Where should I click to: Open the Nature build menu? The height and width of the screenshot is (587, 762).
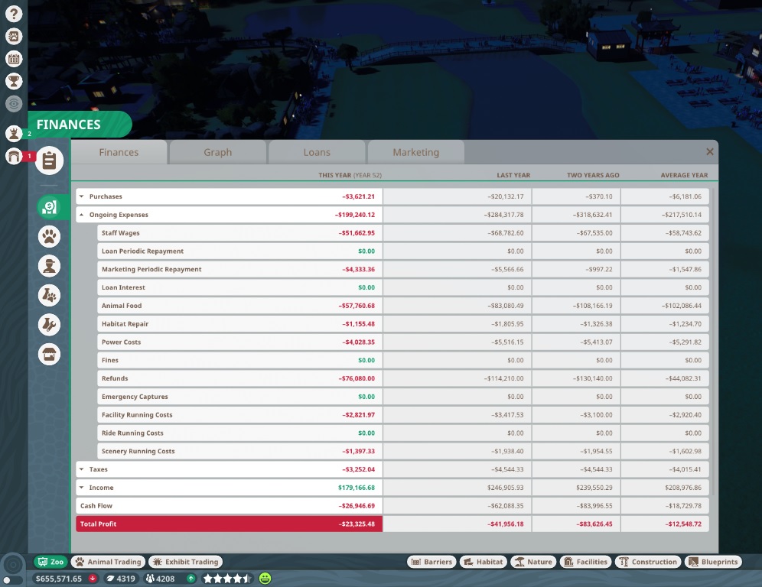click(x=533, y=562)
